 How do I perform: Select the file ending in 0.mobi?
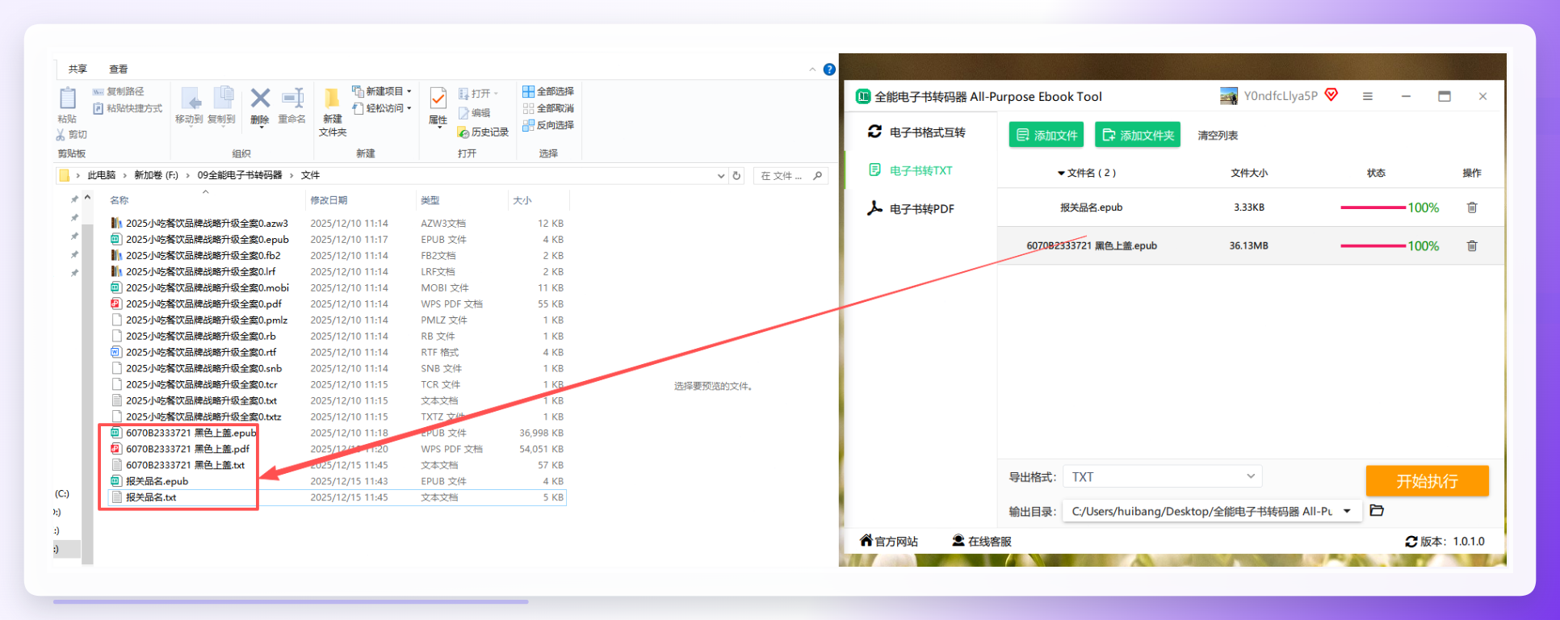(x=208, y=288)
